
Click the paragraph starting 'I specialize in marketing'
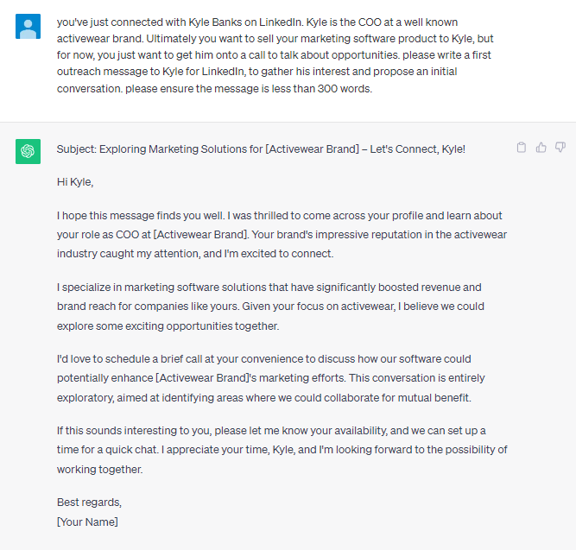coord(271,307)
